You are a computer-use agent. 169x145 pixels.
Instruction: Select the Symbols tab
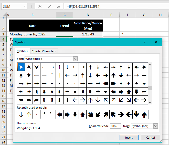[22, 51]
